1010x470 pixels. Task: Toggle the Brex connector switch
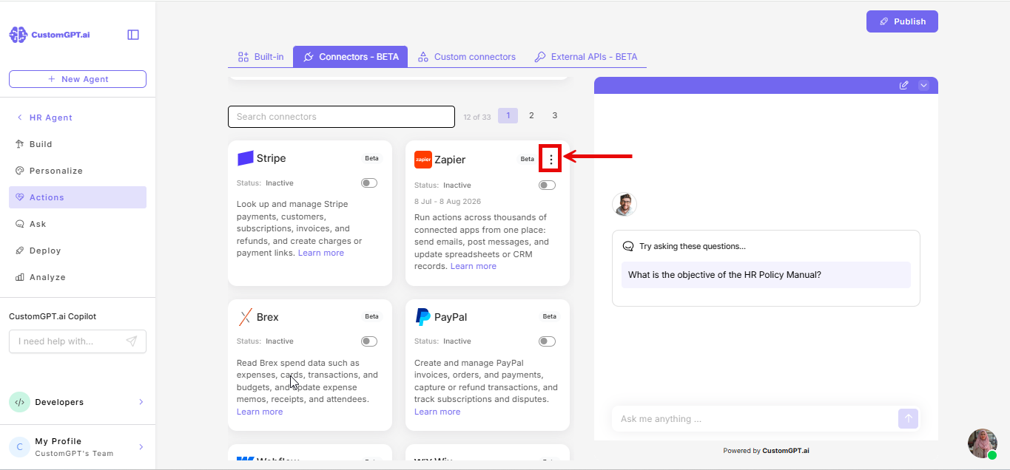tap(369, 341)
